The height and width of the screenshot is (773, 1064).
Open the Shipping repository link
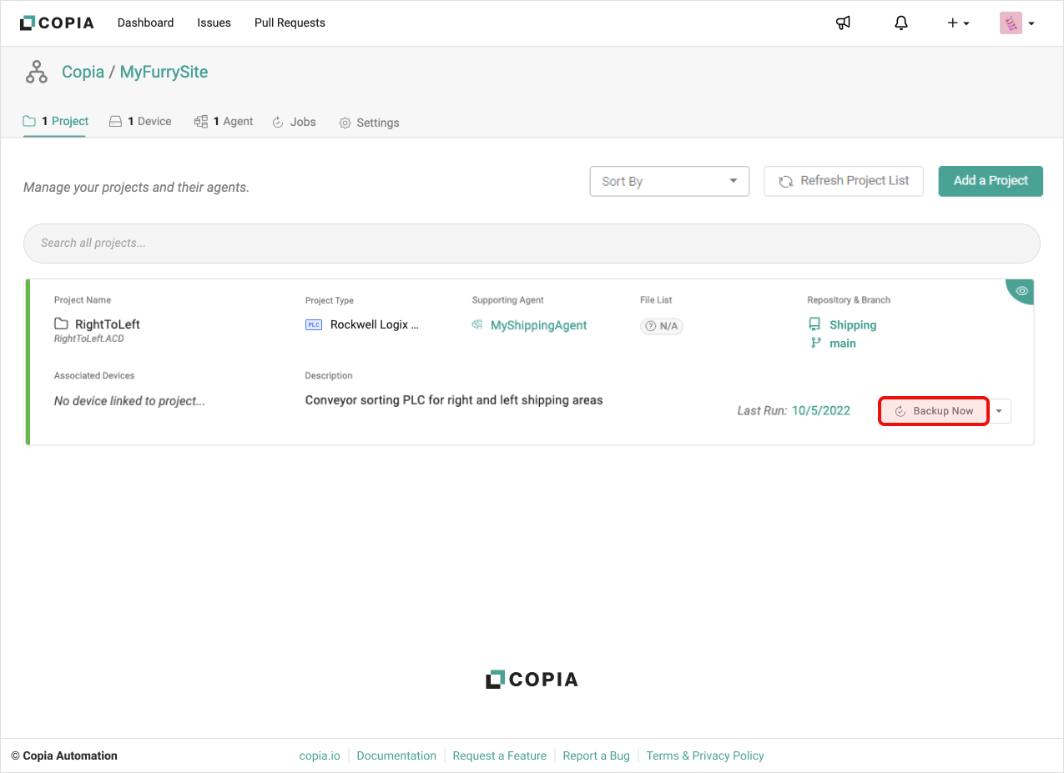point(853,325)
